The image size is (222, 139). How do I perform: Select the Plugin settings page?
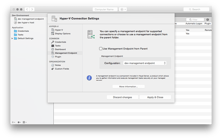pos(58,56)
